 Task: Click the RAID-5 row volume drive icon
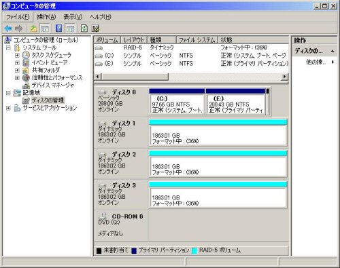(99, 48)
